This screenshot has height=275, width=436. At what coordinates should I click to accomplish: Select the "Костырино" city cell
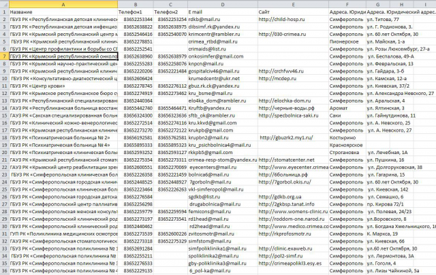click(x=347, y=137)
